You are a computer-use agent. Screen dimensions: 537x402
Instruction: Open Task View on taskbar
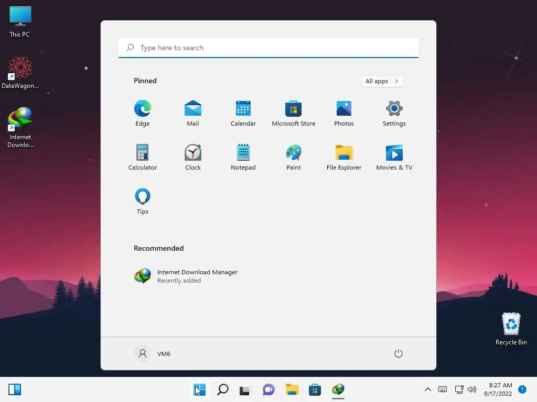pos(245,389)
